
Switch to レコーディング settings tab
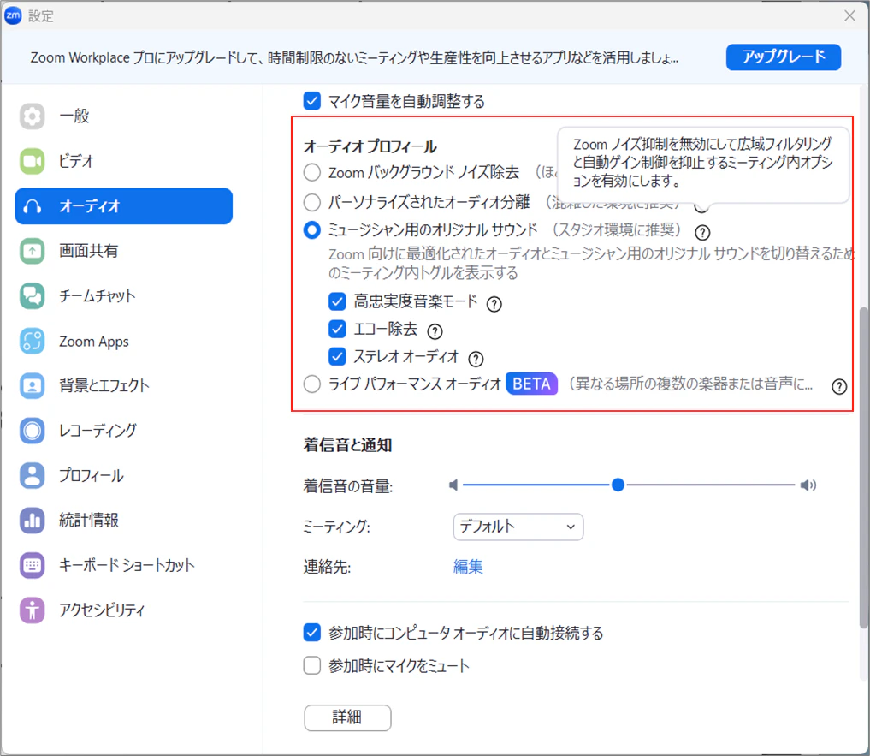pos(124,431)
